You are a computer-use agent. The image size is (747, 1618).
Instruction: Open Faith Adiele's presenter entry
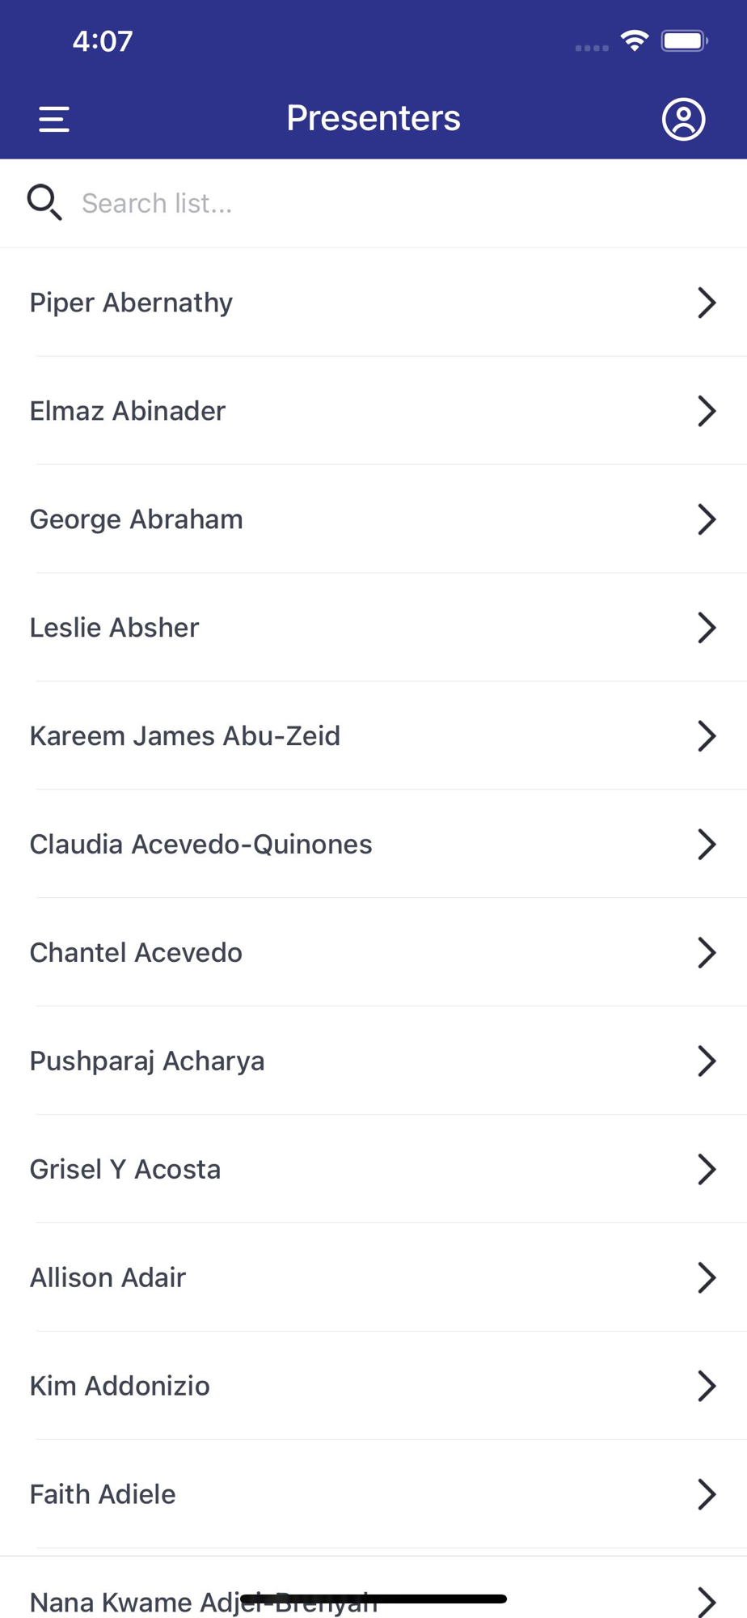coord(103,1495)
